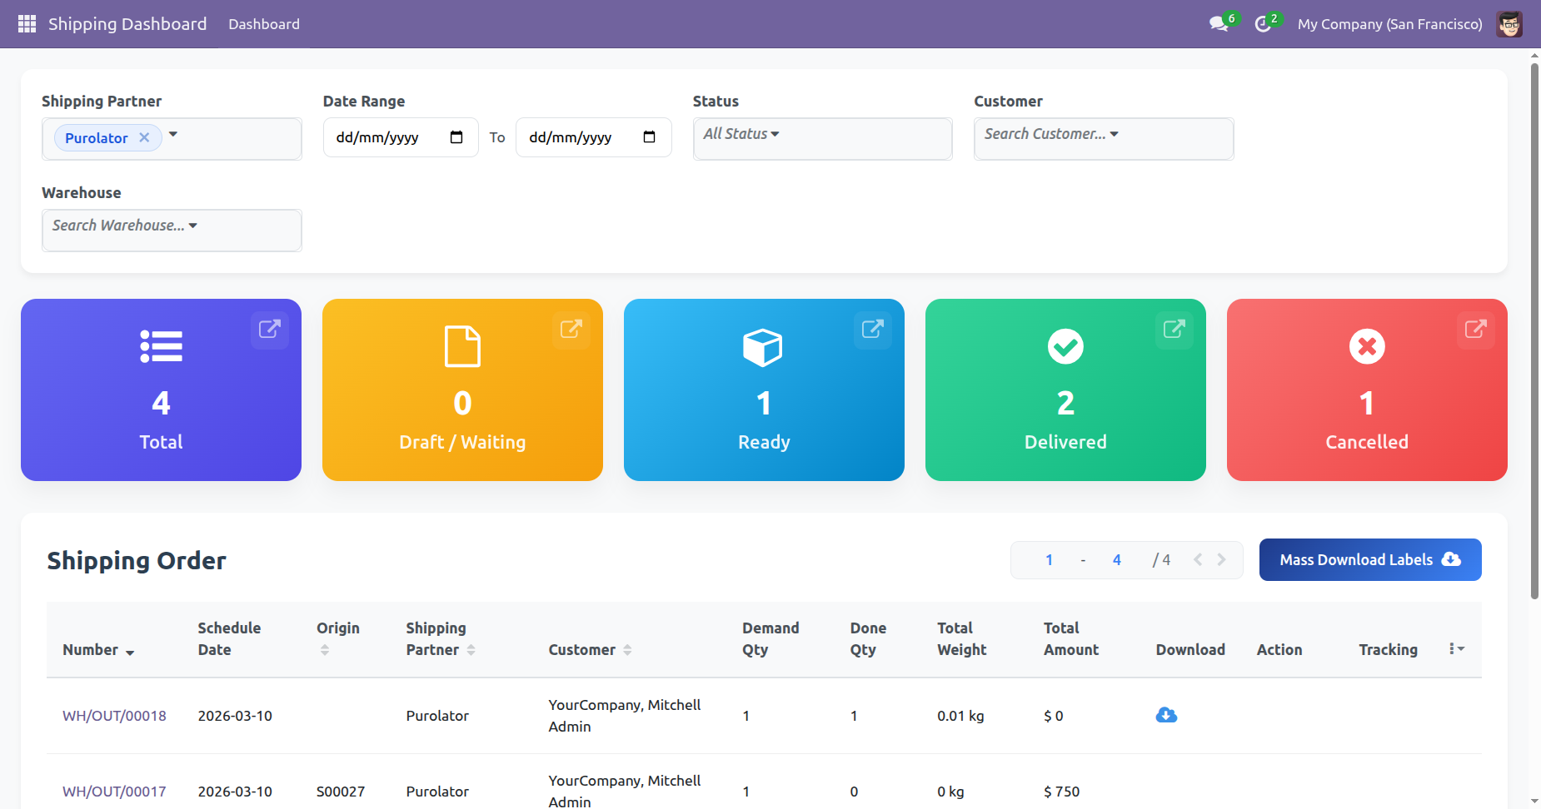This screenshot has height=809, width=1541.
Task: Open the apps grid menu icon
Action: click(x=27, y=24)
